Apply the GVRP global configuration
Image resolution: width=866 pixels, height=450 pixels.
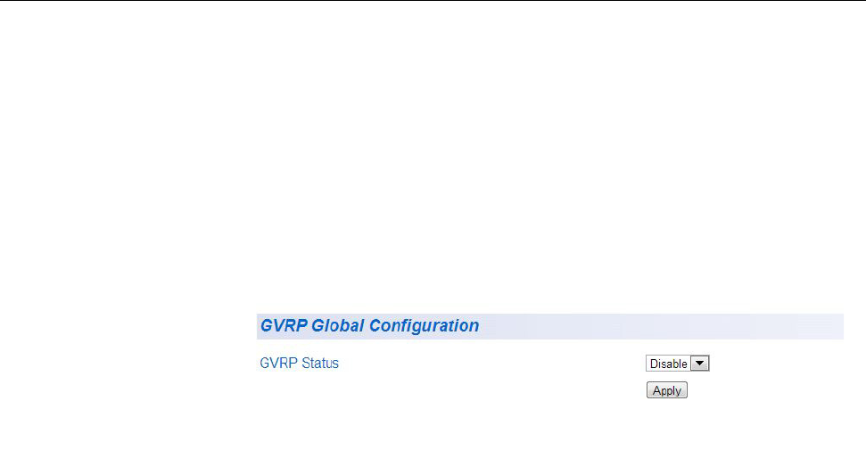pos(666,390)
